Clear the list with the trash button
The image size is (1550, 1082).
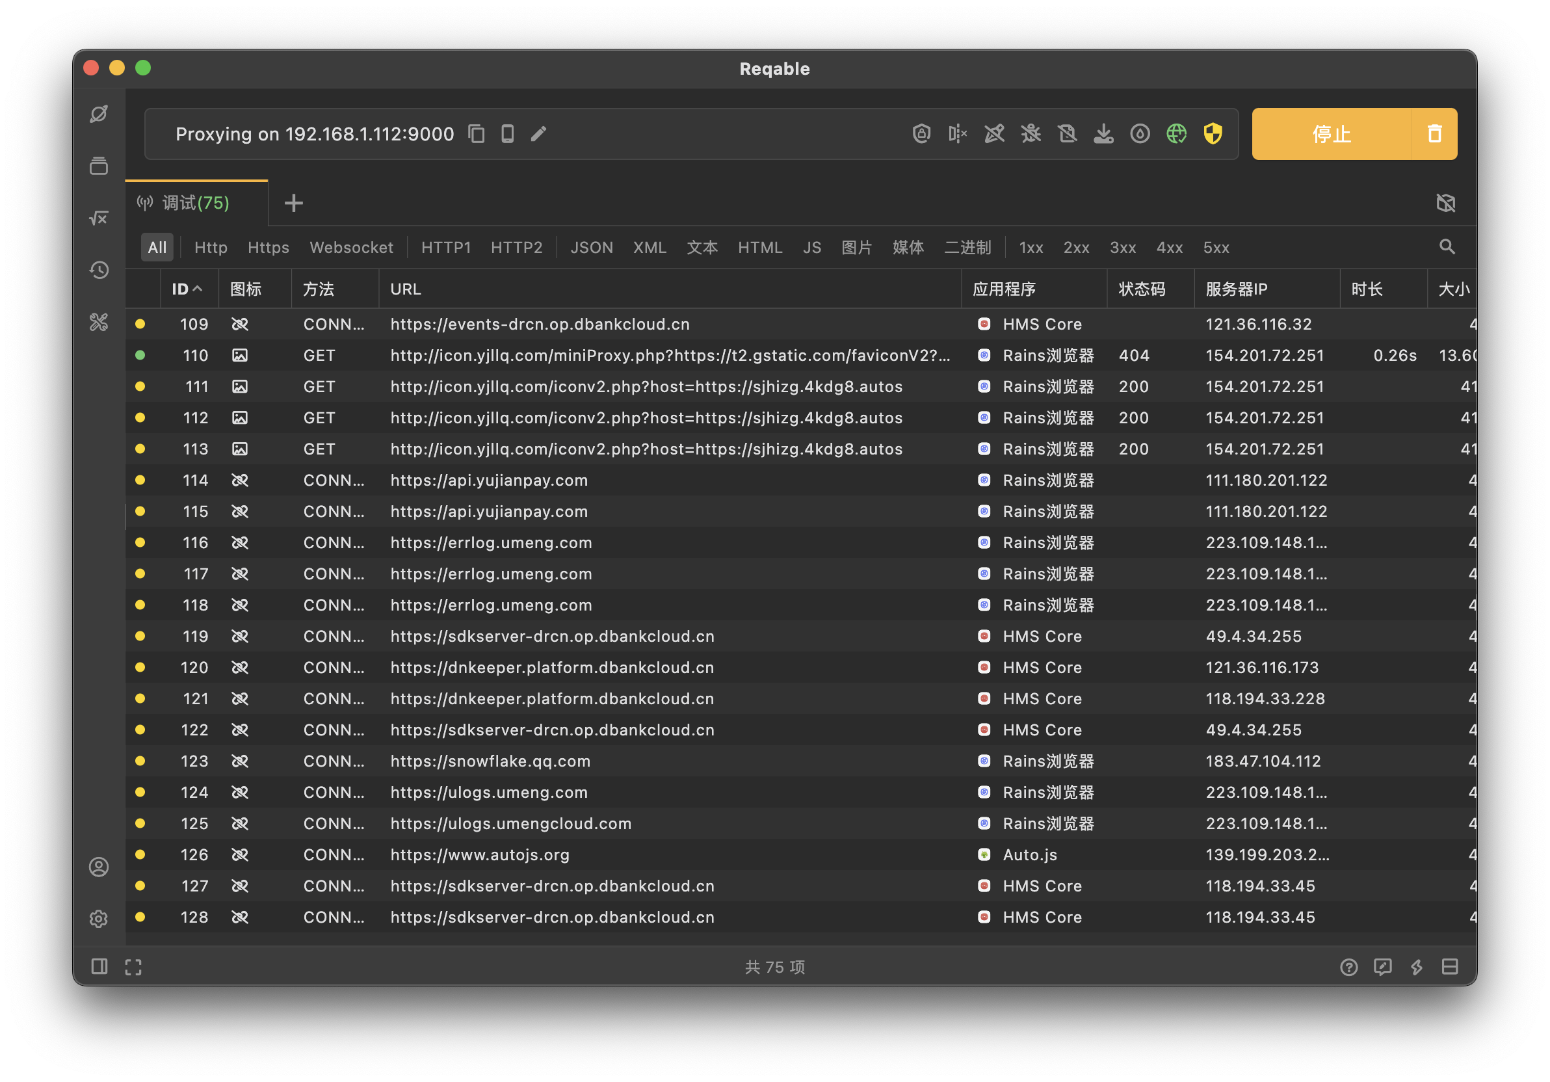coord(1434,134)
